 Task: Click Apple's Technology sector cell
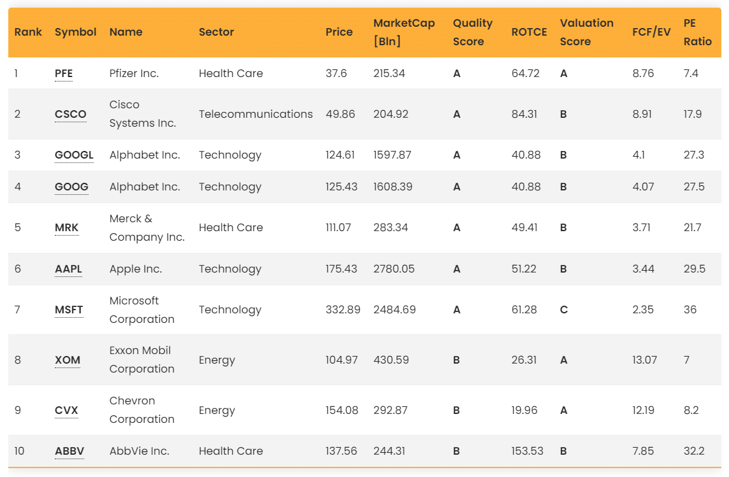tap(230, 269)
